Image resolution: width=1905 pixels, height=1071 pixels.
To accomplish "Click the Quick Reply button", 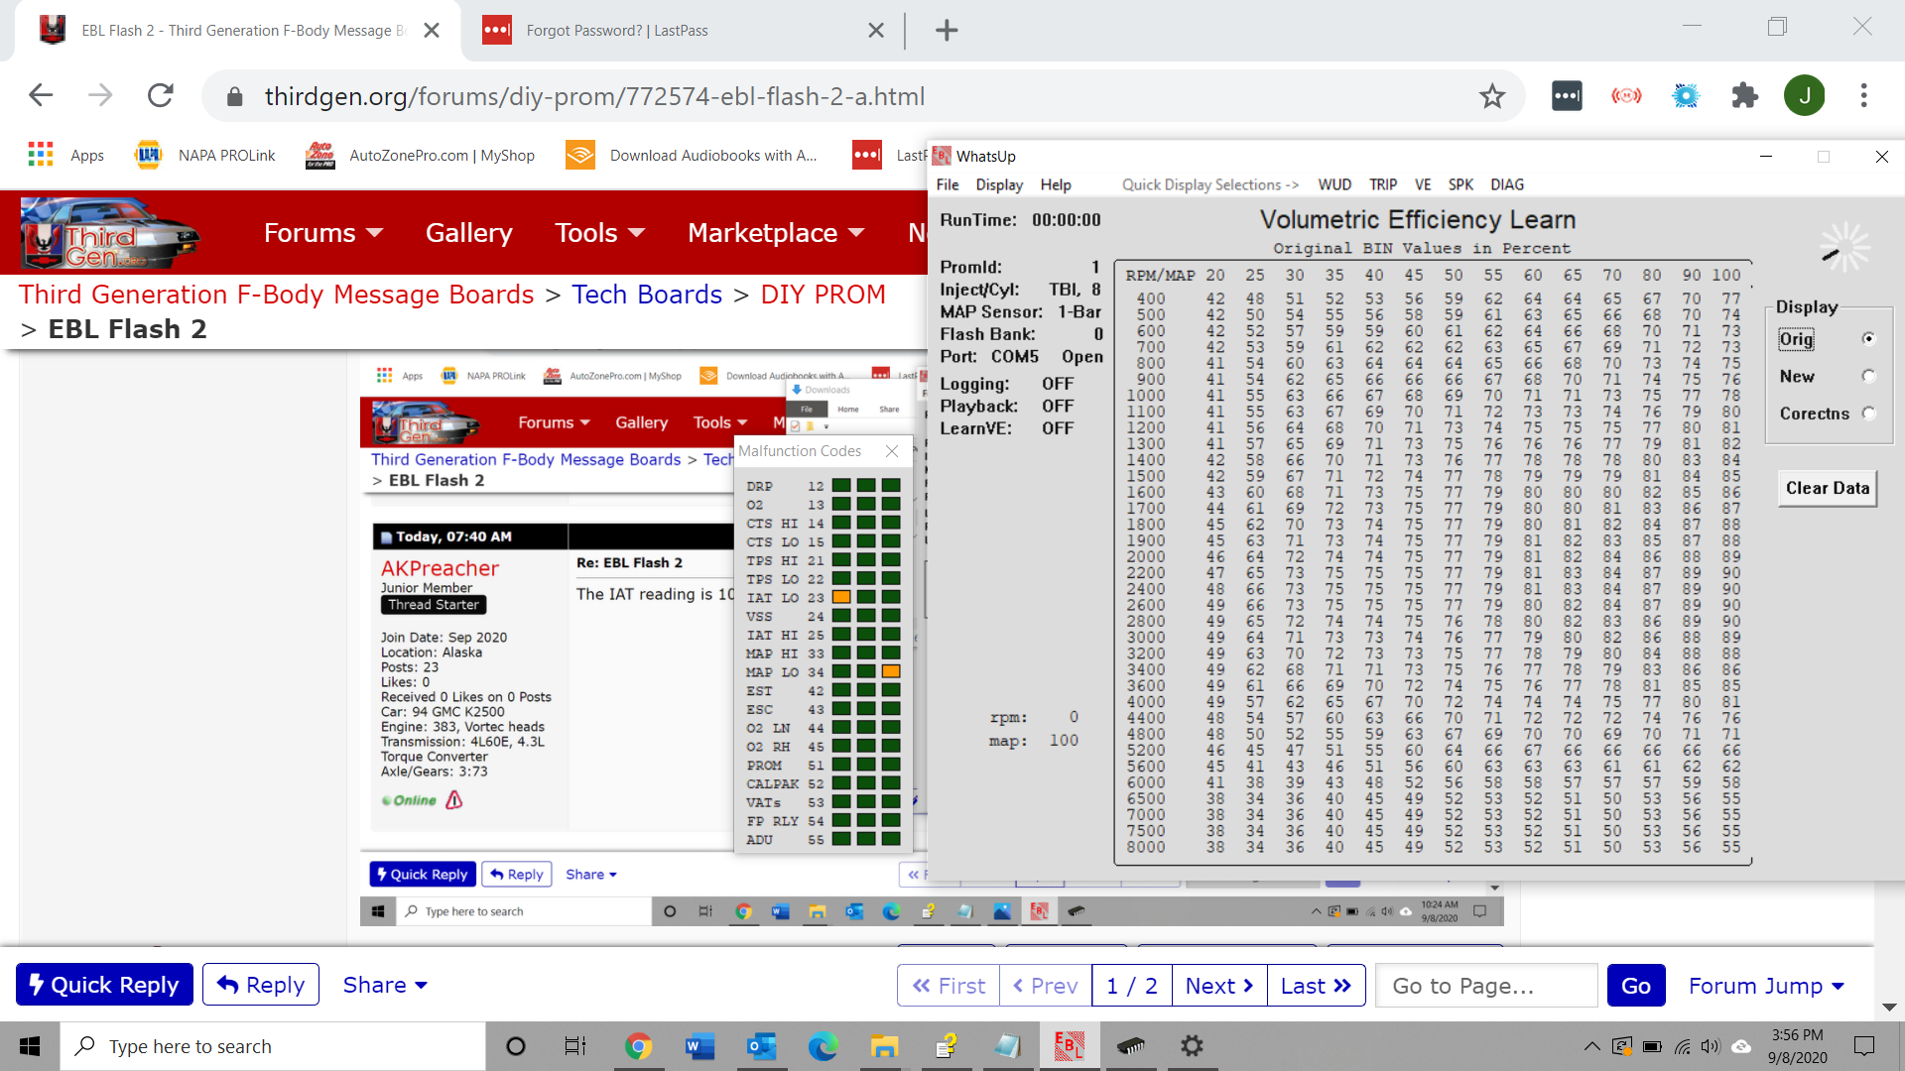I will 104,985.
